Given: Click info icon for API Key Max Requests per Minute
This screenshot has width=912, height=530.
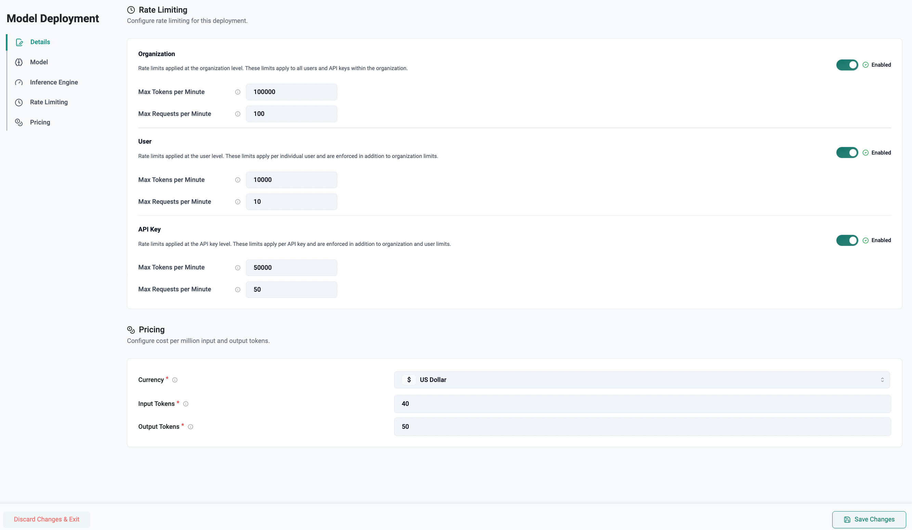Looking at the screenshot, I should pyautogui.click(x=237, y=289).
